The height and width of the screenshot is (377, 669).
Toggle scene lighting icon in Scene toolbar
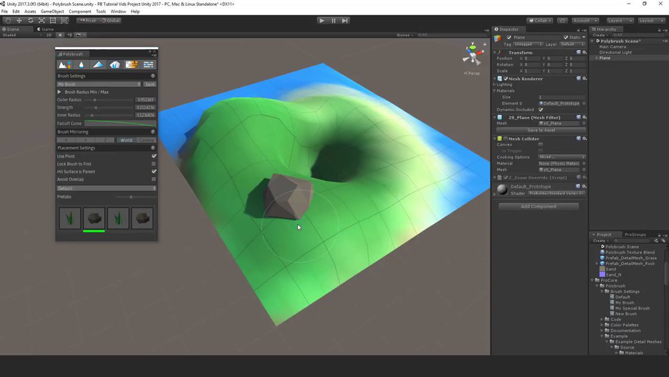tap(61, 35)
